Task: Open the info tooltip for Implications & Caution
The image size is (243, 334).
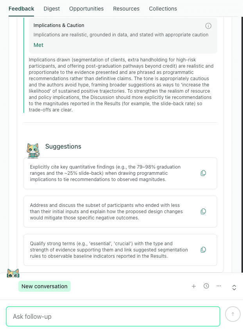Action: click(x=208, y=26)
